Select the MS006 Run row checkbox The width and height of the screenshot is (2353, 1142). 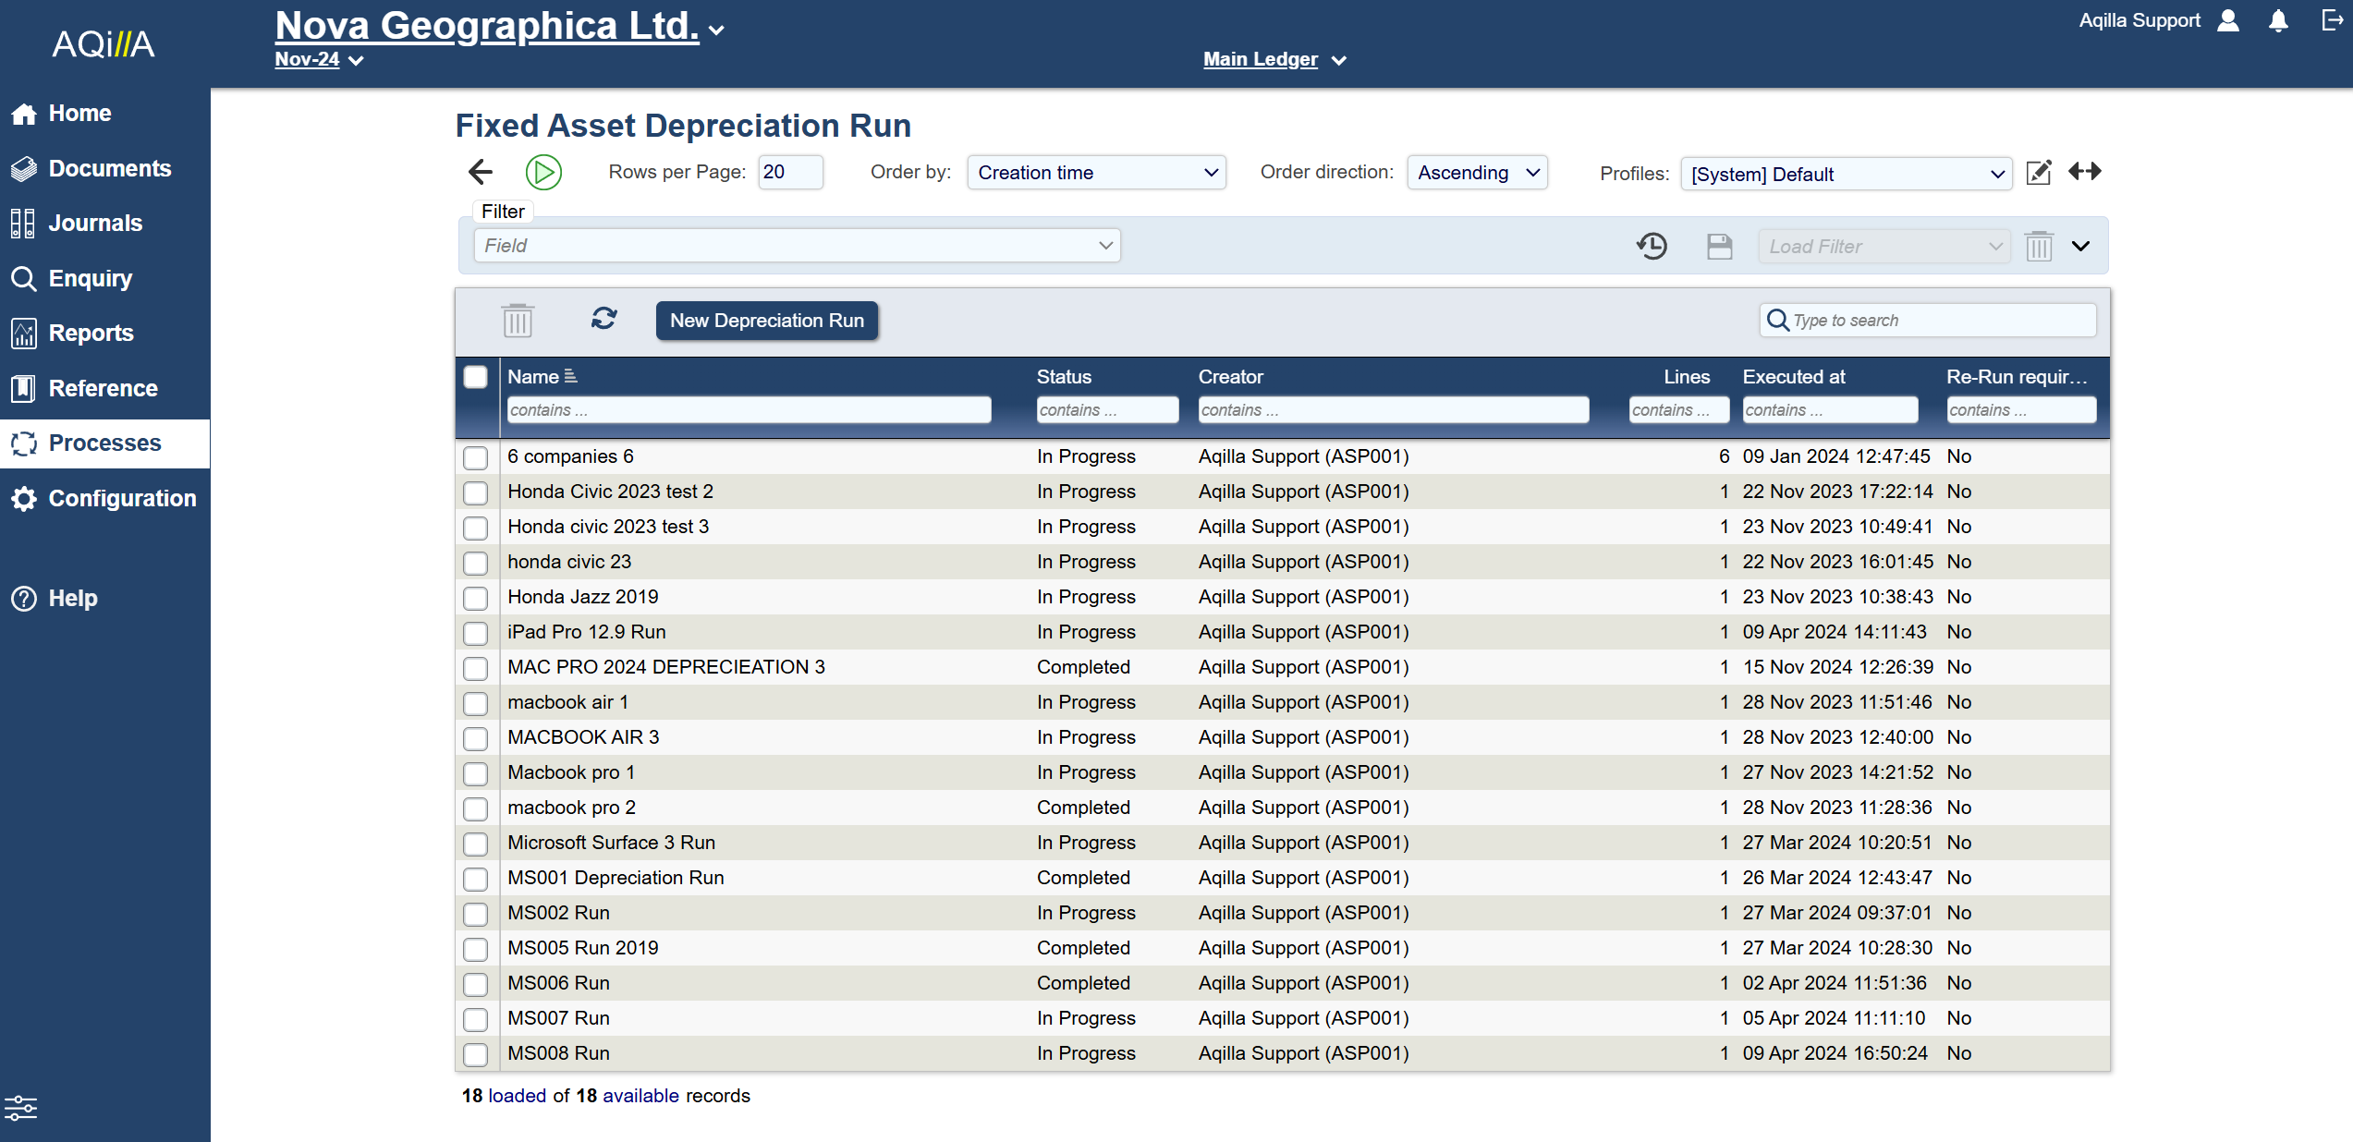tap(476, 984)
